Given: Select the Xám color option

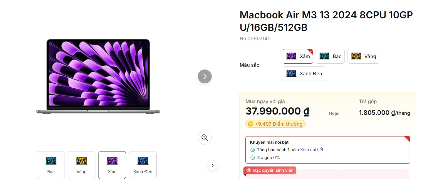Looking at the screenshot, I should [x=298, y=56].
